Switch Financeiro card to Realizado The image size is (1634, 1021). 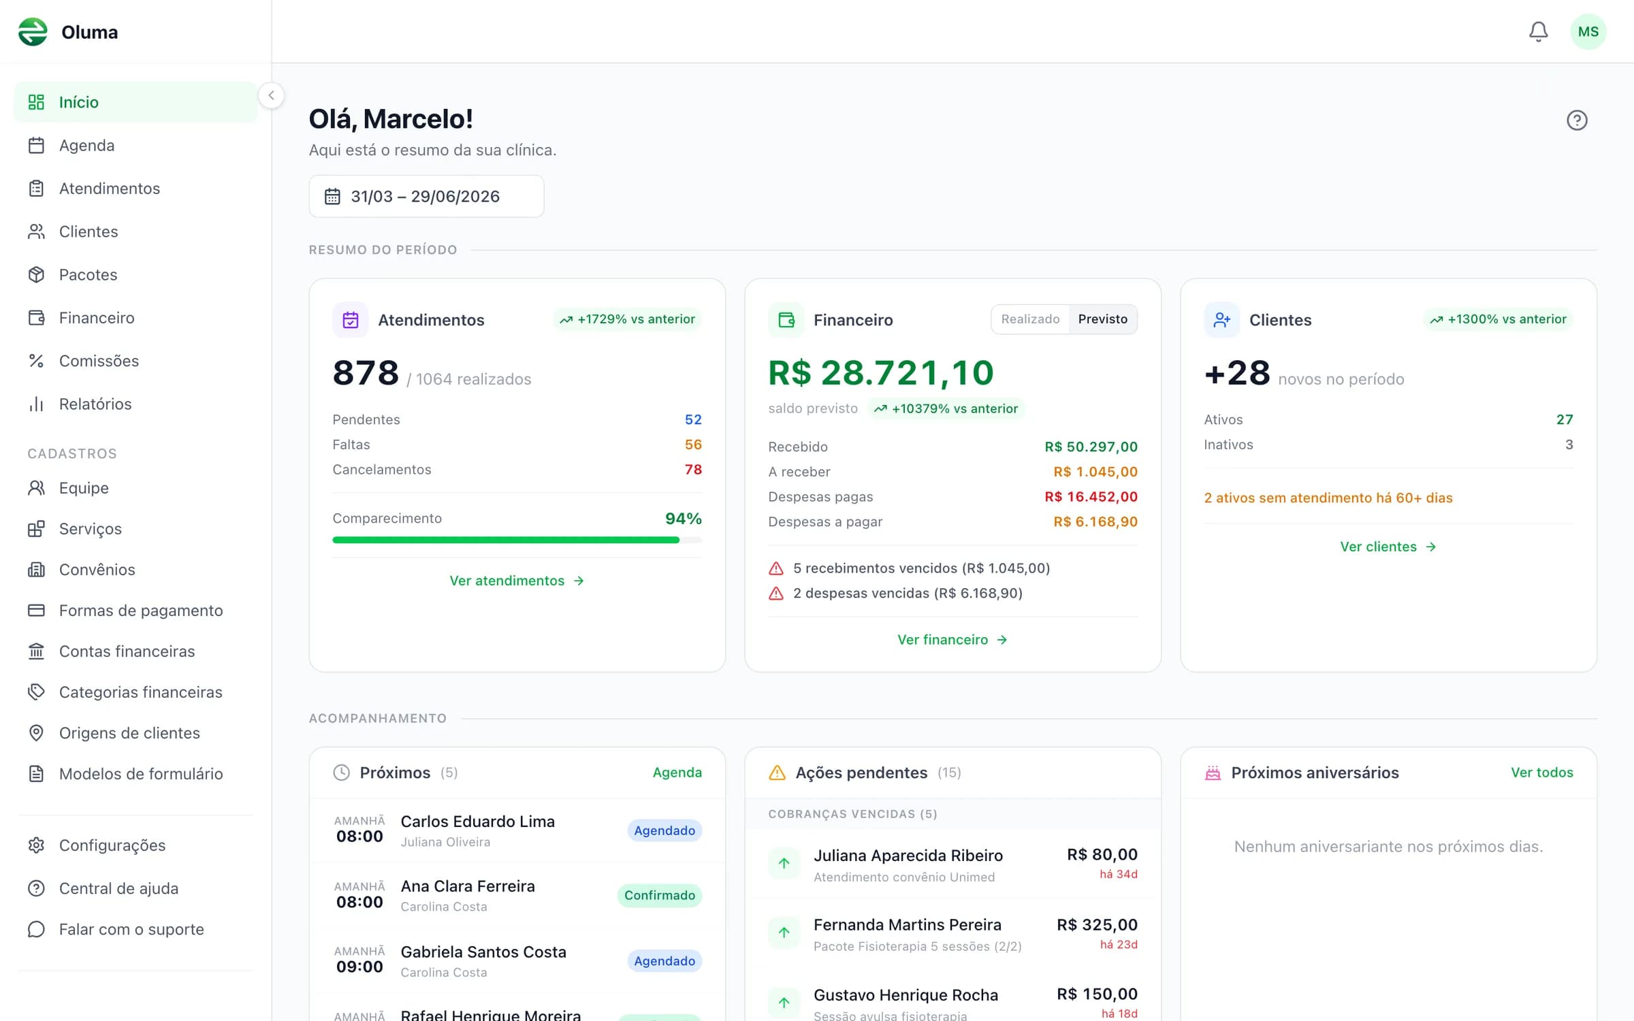point(1030,319)
